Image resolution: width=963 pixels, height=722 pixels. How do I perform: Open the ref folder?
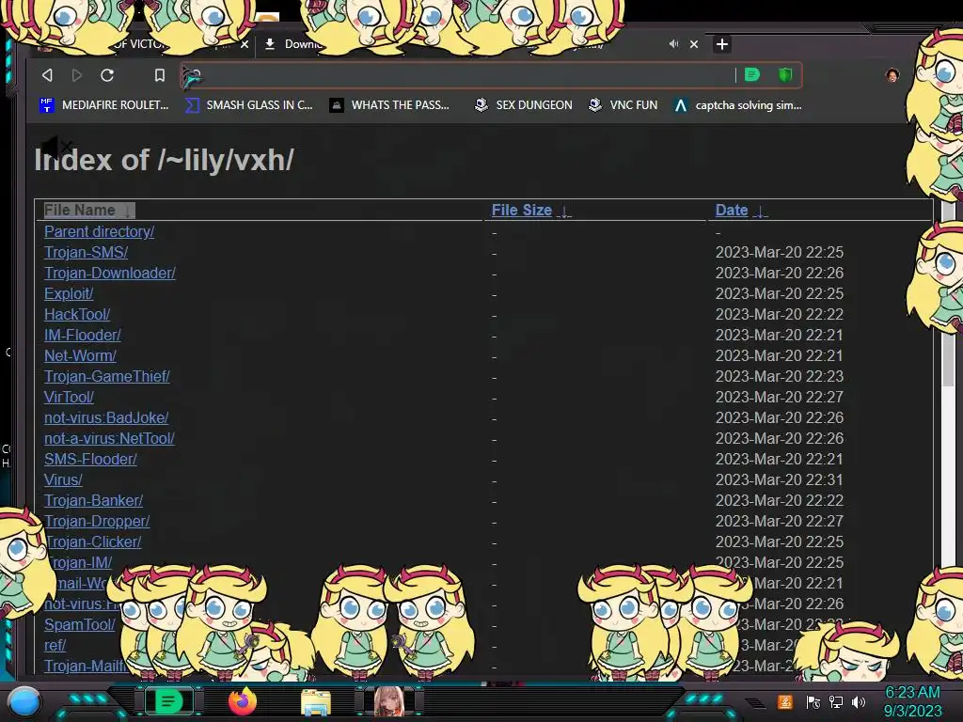[55, 645]
